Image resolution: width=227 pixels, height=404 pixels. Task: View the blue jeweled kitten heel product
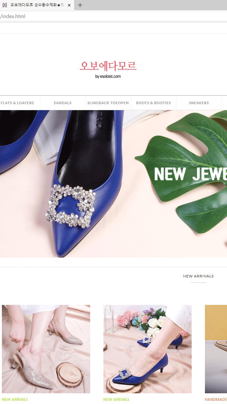(148, 349)
